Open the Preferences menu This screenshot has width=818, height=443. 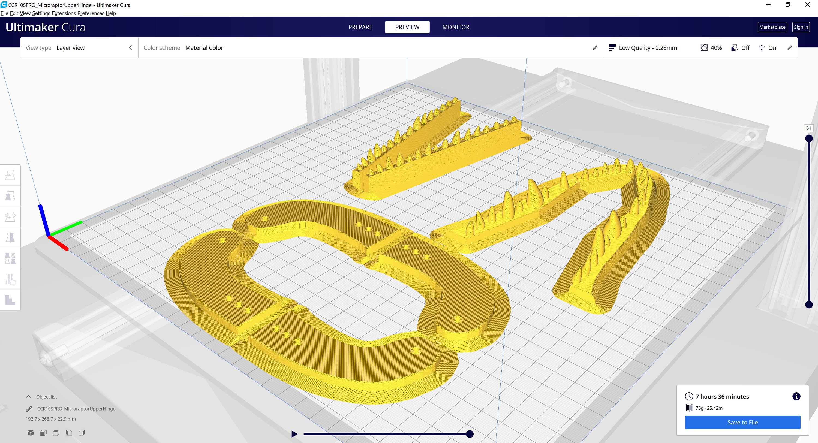(x=91, y=13)
